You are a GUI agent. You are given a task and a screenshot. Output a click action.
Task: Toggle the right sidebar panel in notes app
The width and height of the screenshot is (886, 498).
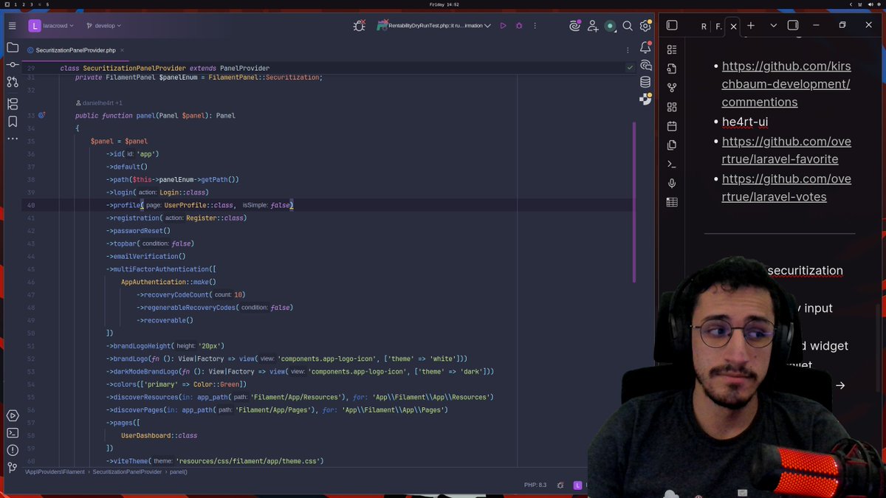click(x=793, y=25)
